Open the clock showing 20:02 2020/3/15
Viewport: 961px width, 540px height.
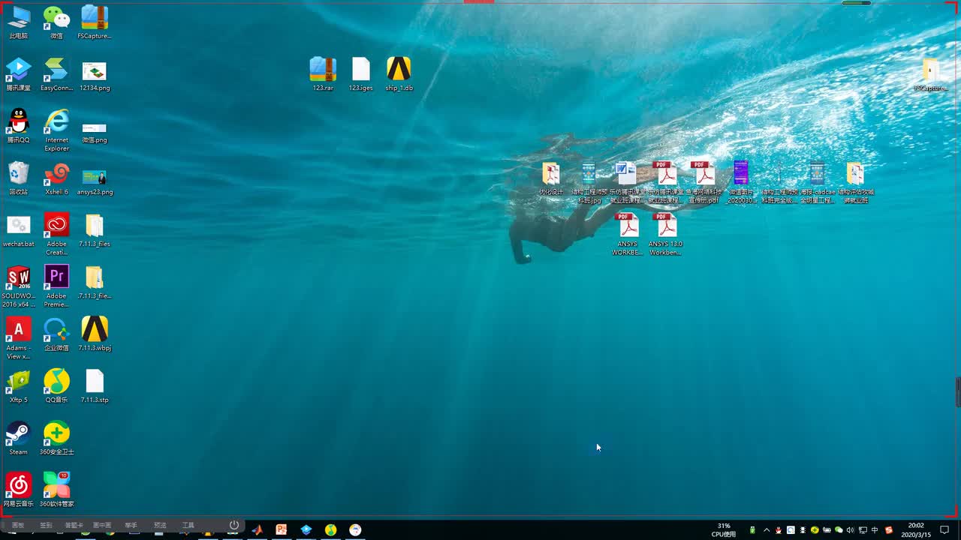tap(916, 530)
